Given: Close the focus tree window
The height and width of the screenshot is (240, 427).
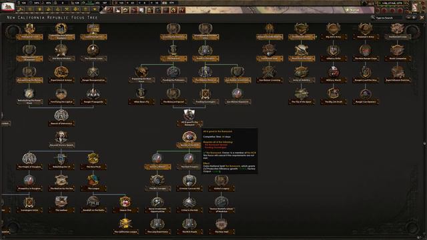Looking at the screenshot, I should (x=422, y=17).
